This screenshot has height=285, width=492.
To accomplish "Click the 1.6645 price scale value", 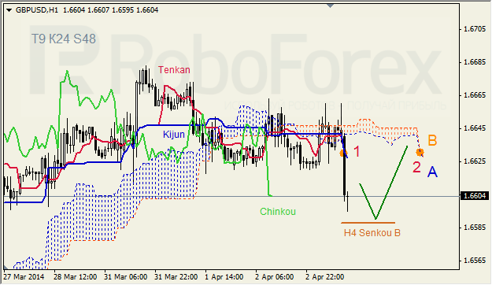I will [x=475, y=128].
